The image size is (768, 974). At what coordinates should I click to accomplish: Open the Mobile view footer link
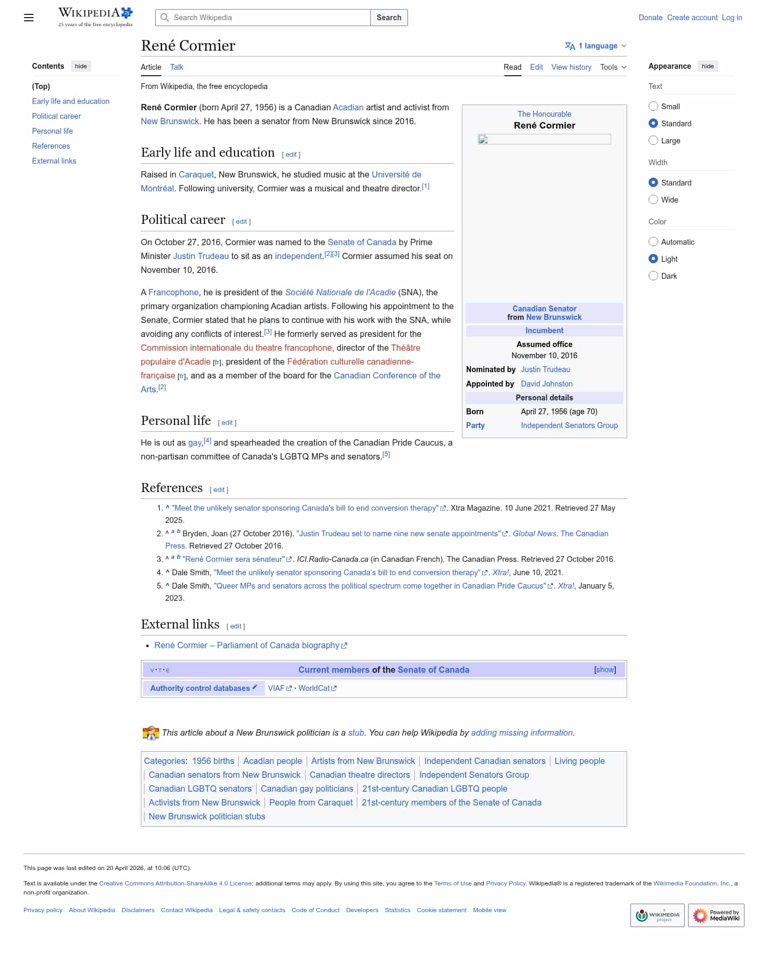click(x=490, y=910)
